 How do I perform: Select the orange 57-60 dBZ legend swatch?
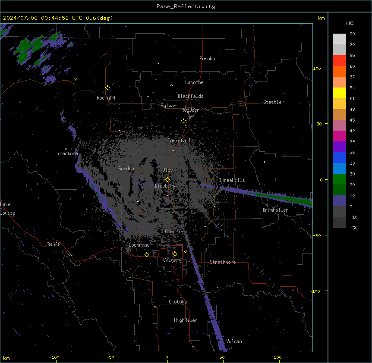click(339, 71)
